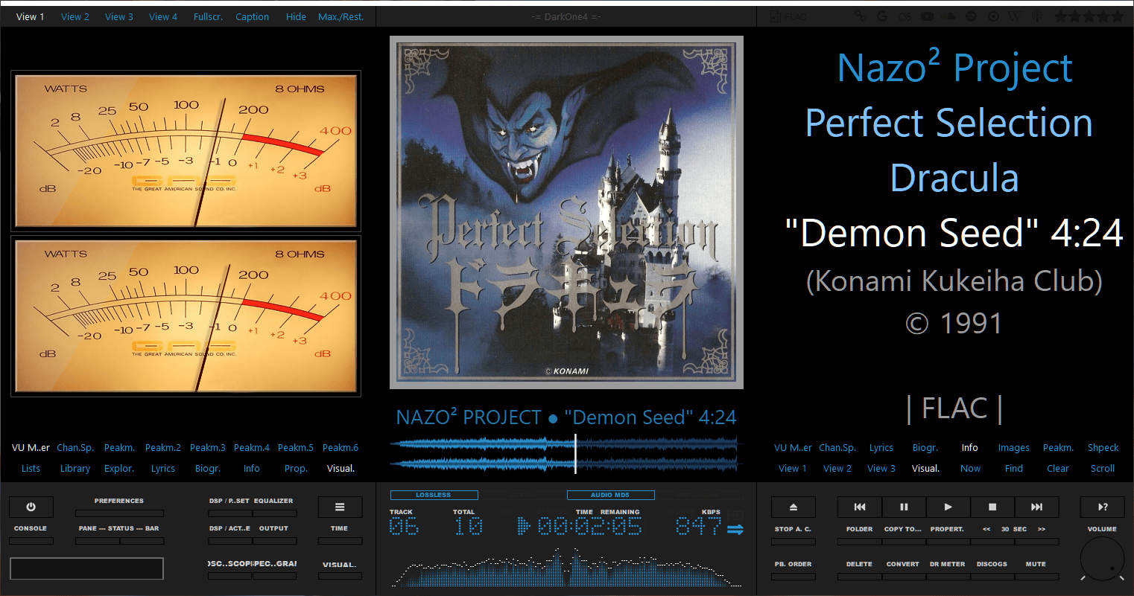The image size is (1134, 596).
Task: Pause playback with the pause button
Action: pyautogui.click(x=904, y=507)
